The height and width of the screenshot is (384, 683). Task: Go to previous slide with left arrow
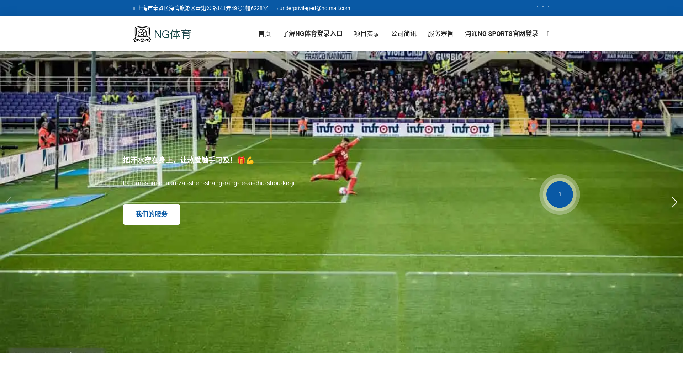9,202
